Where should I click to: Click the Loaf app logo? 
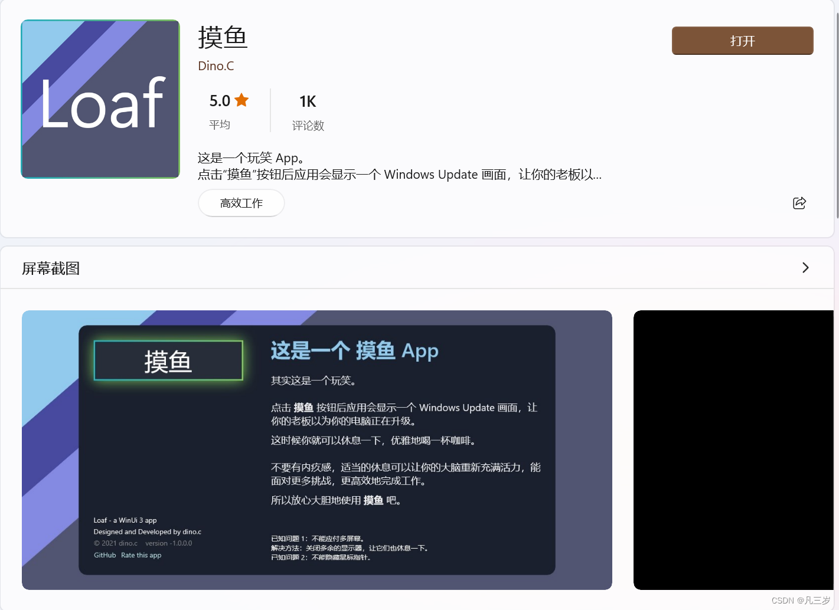click(x=100, y=99)
